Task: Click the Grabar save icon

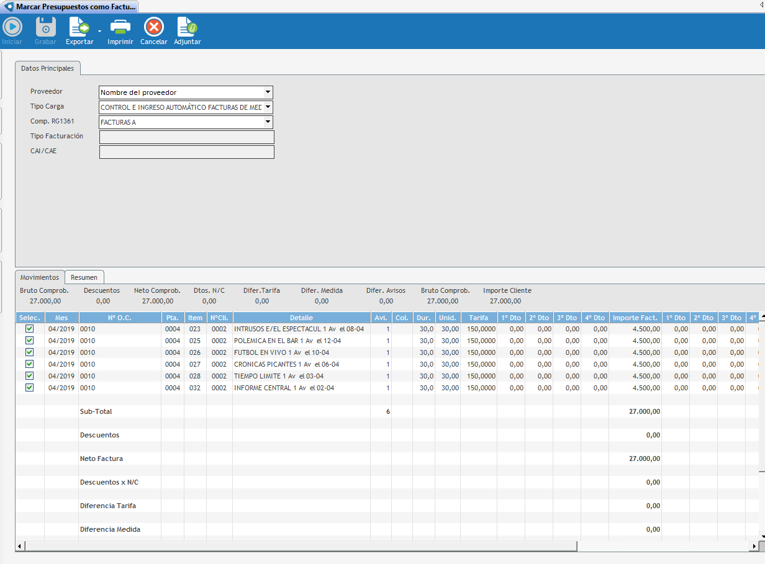Action: [45, 27]
